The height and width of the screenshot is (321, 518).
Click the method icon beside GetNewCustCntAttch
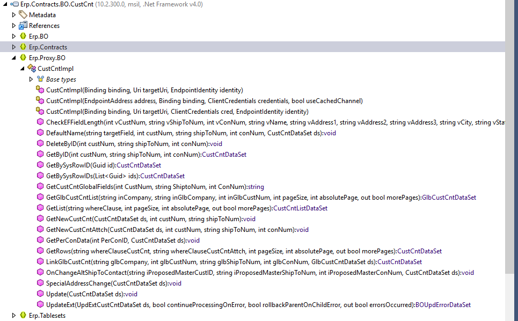40,229
